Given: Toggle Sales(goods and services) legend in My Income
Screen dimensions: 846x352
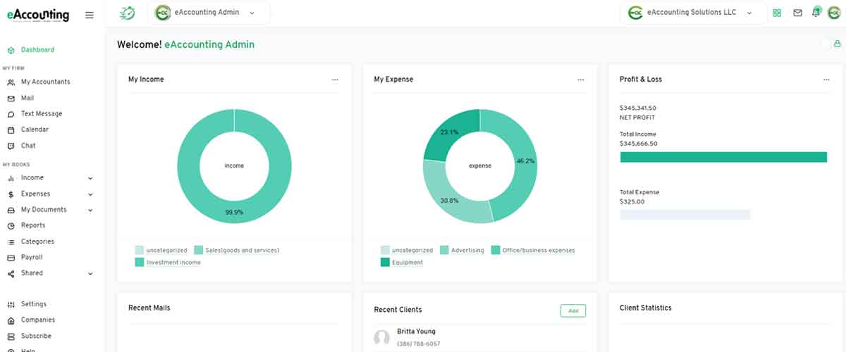Looking at the screenshot, I should pyautogui.click(x=237, y=250).
